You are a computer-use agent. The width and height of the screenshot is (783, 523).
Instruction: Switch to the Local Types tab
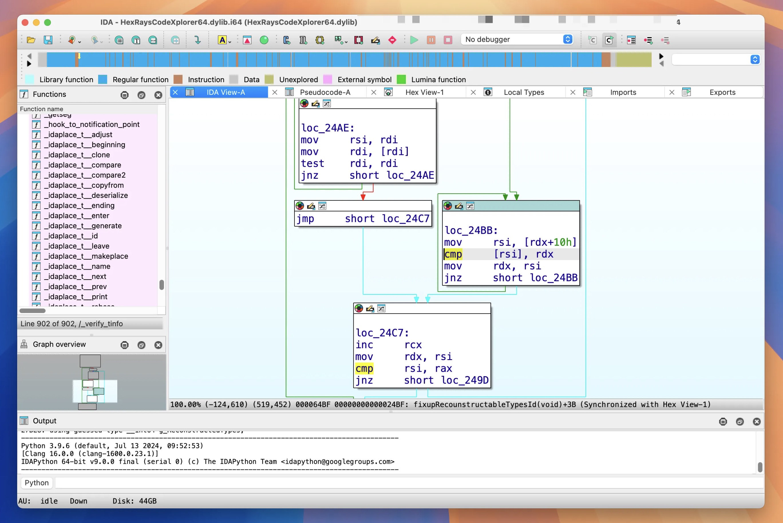point(523,93)
